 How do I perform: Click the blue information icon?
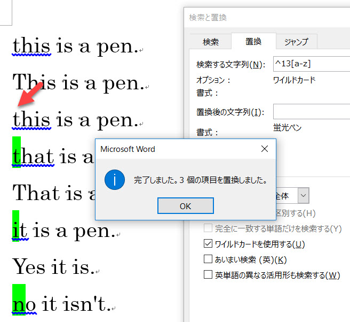[114, 180]
